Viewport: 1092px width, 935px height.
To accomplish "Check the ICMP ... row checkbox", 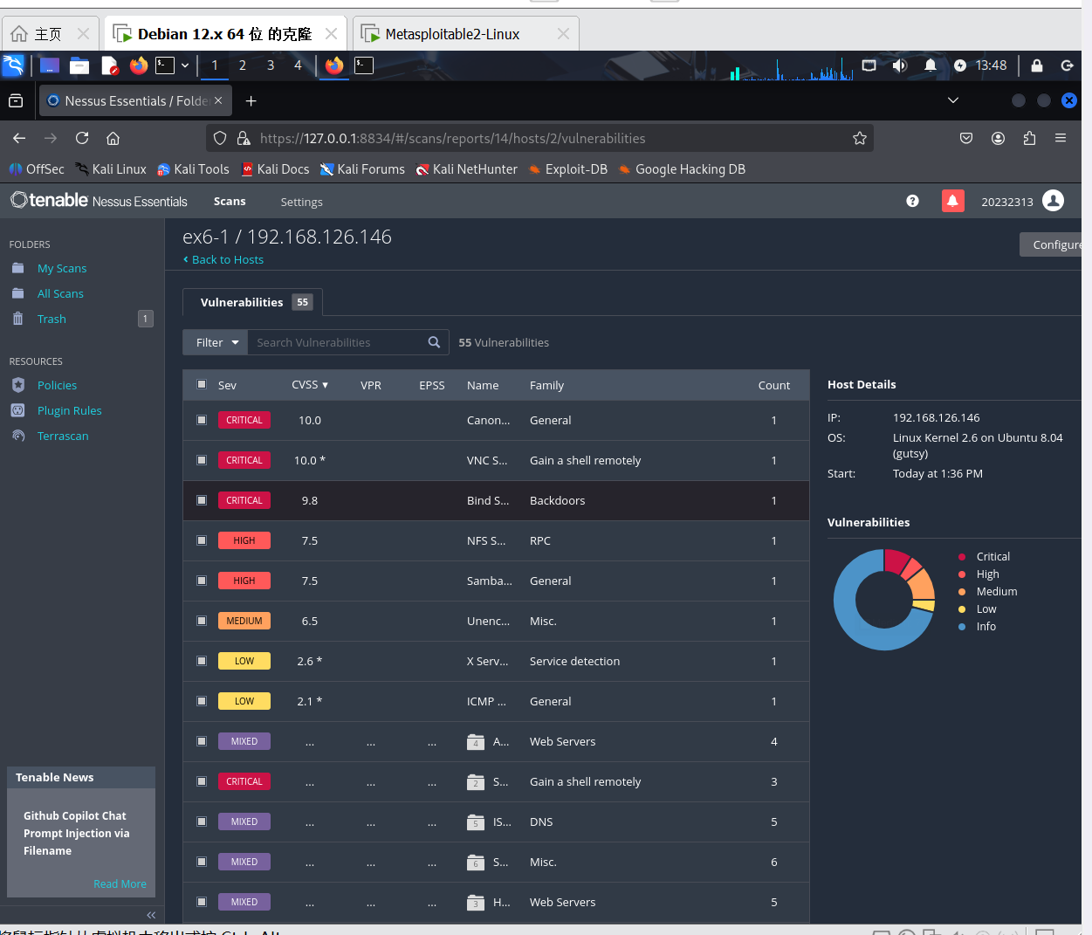I will [x=202, y=701].
